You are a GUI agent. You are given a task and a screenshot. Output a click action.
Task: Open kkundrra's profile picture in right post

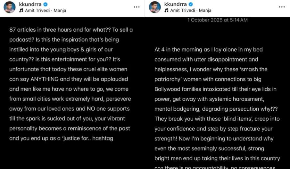tap(155, 7)
